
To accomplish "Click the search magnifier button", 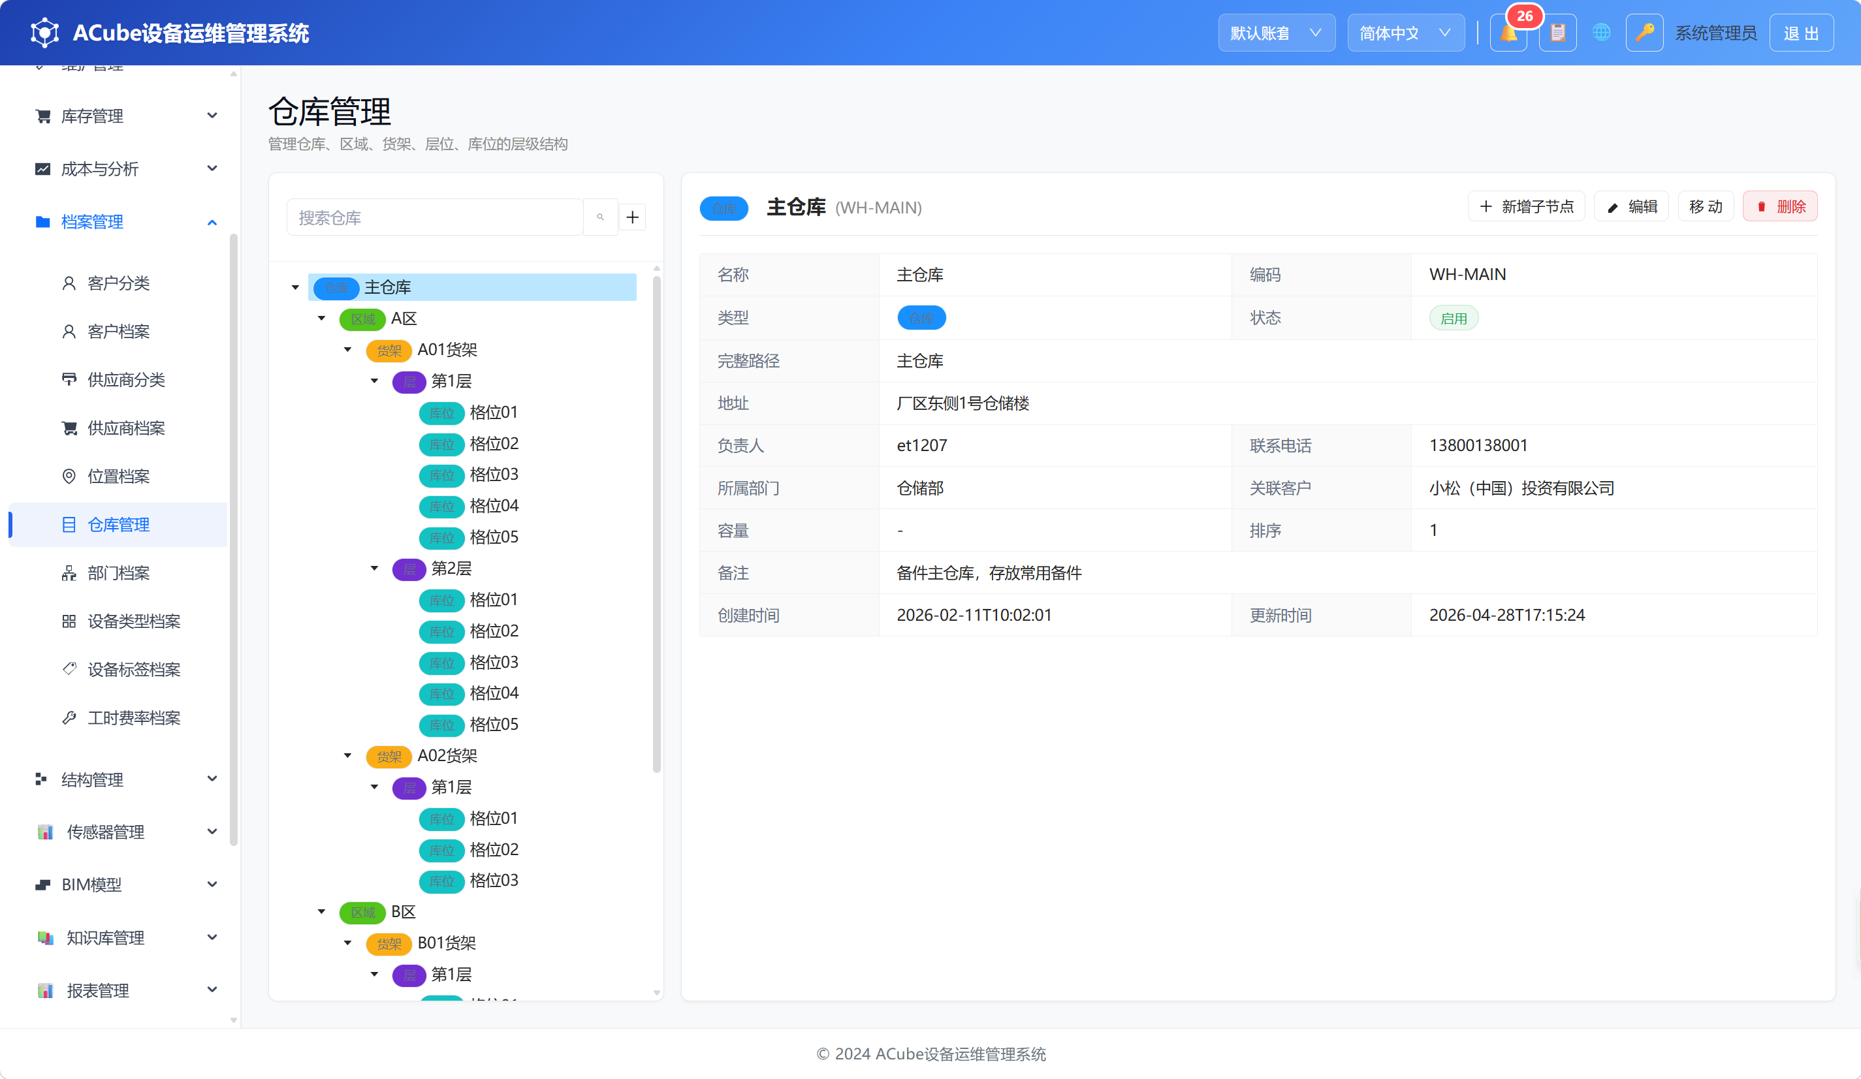I will coord(600,217).
